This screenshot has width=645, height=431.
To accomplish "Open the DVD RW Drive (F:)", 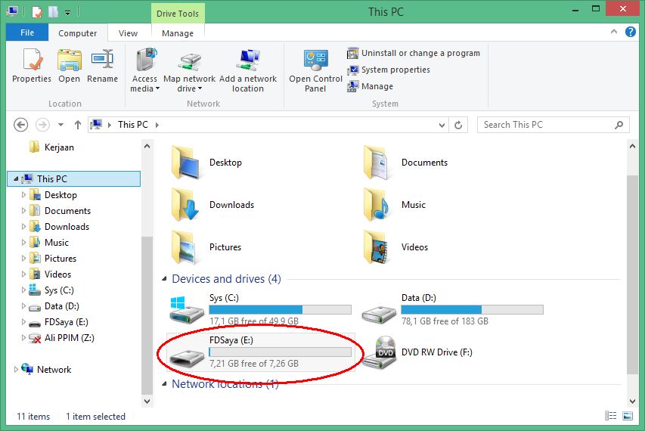I will point(378,352).
